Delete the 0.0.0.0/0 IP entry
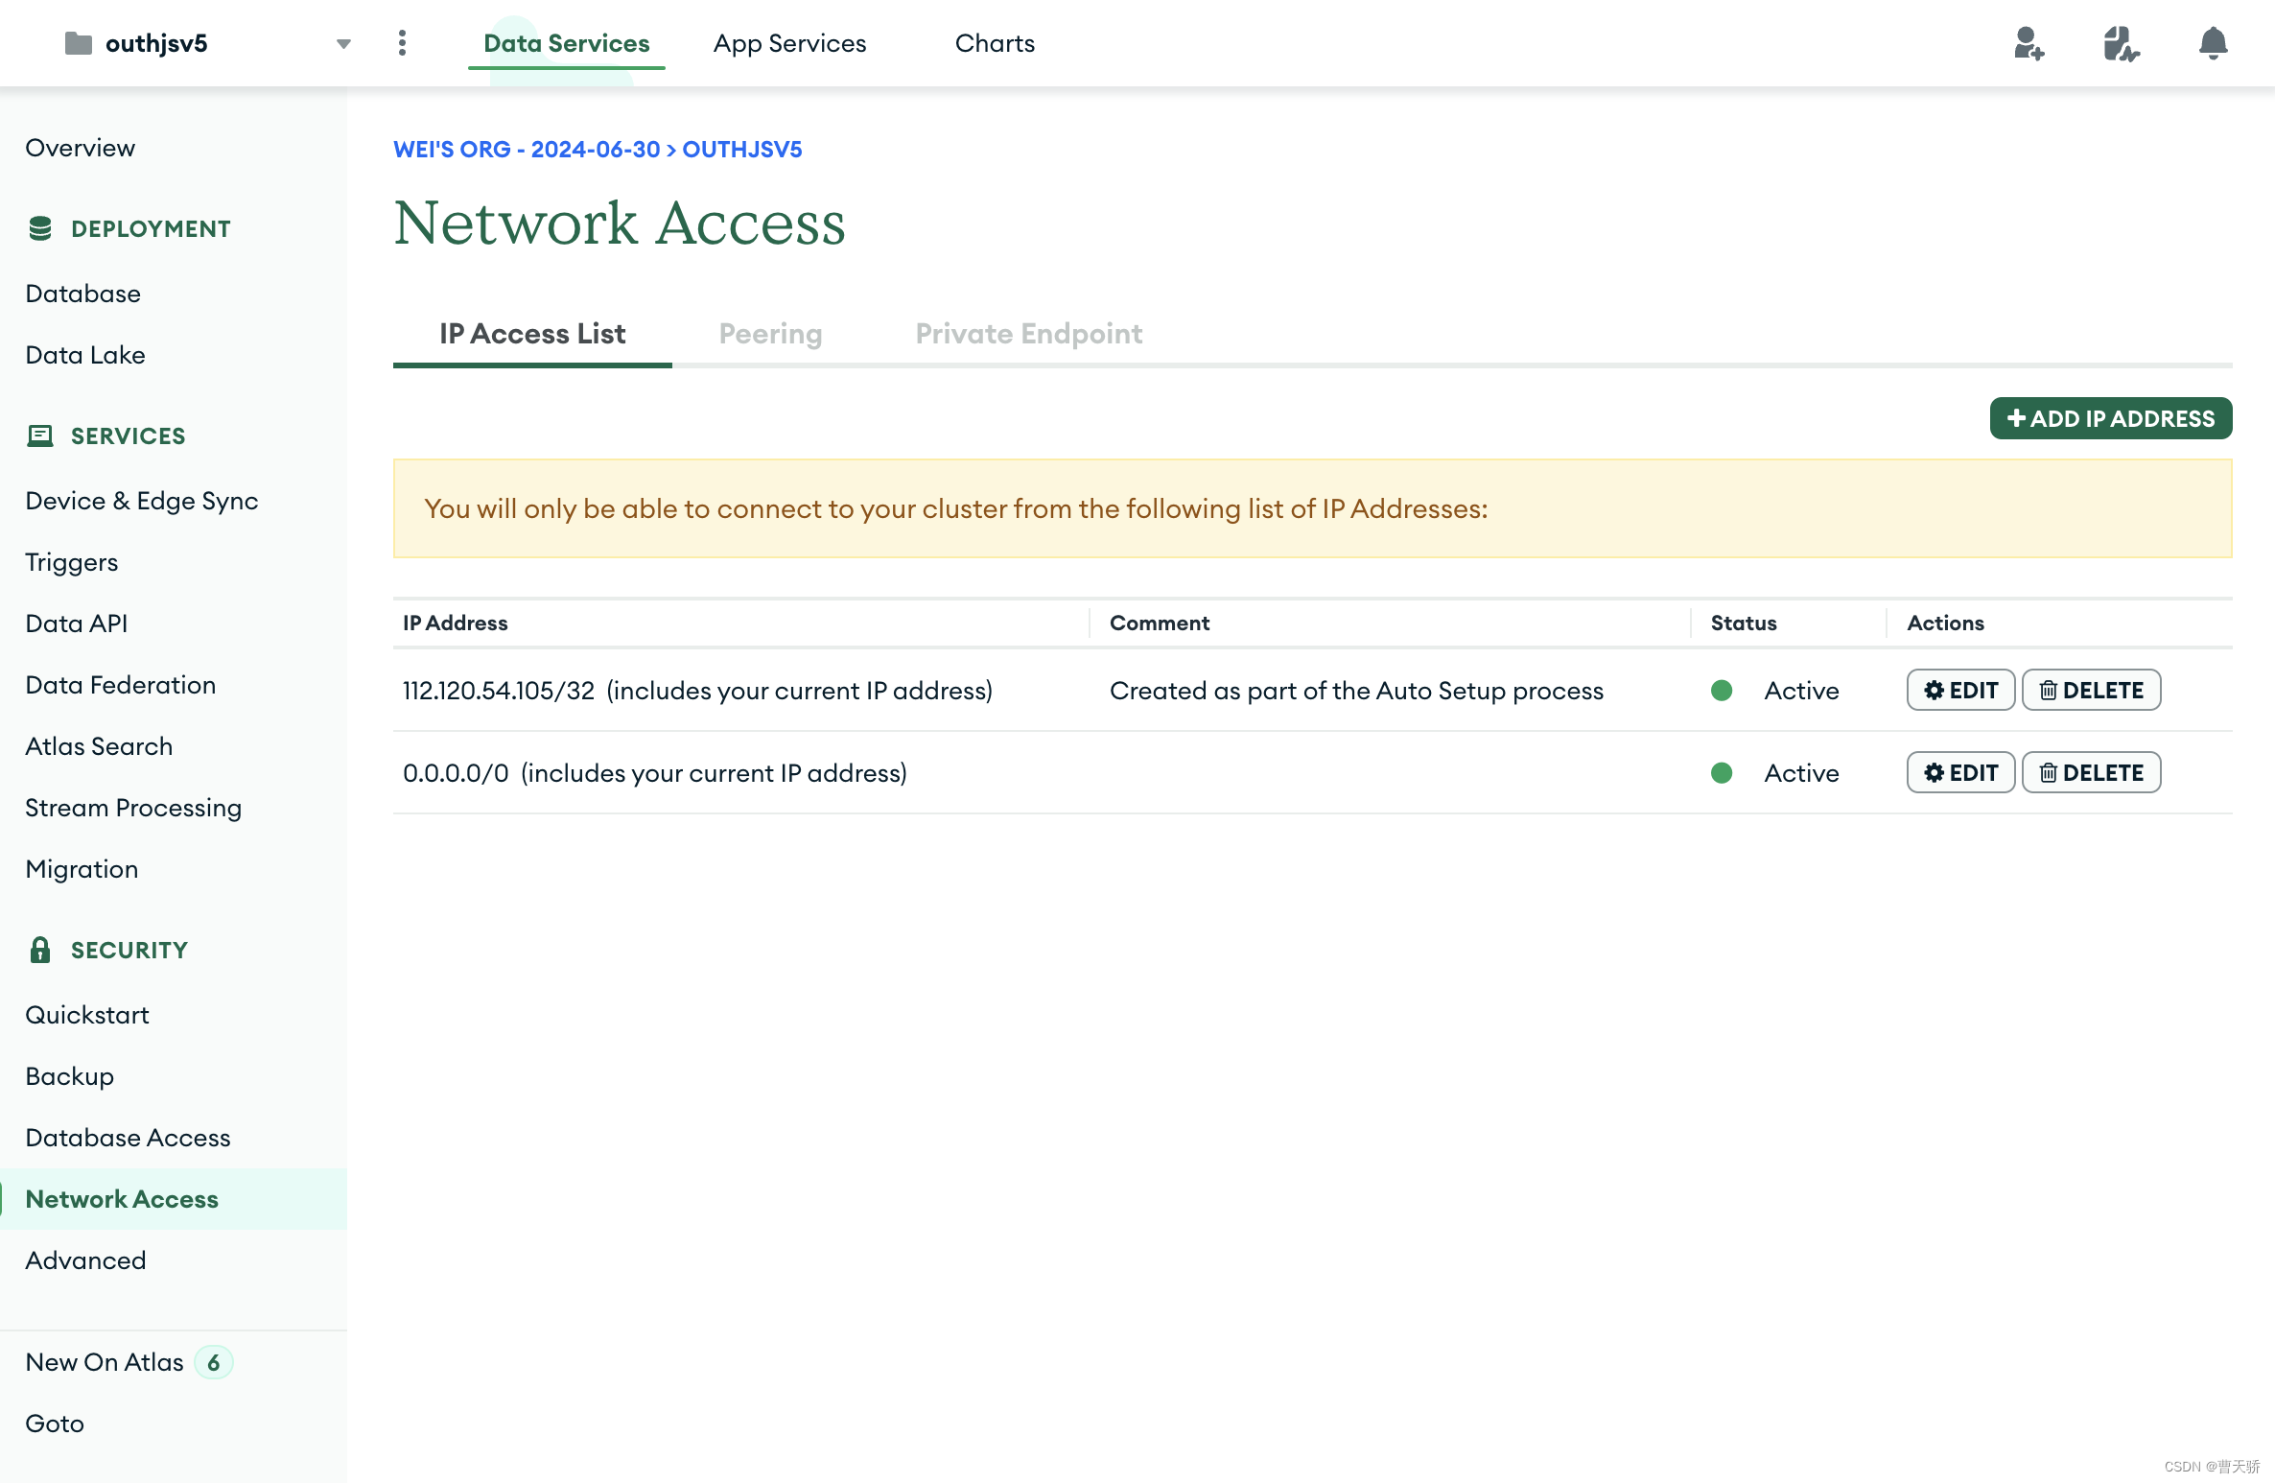Screen dimensions: 2275x1483 point(2091,772)
